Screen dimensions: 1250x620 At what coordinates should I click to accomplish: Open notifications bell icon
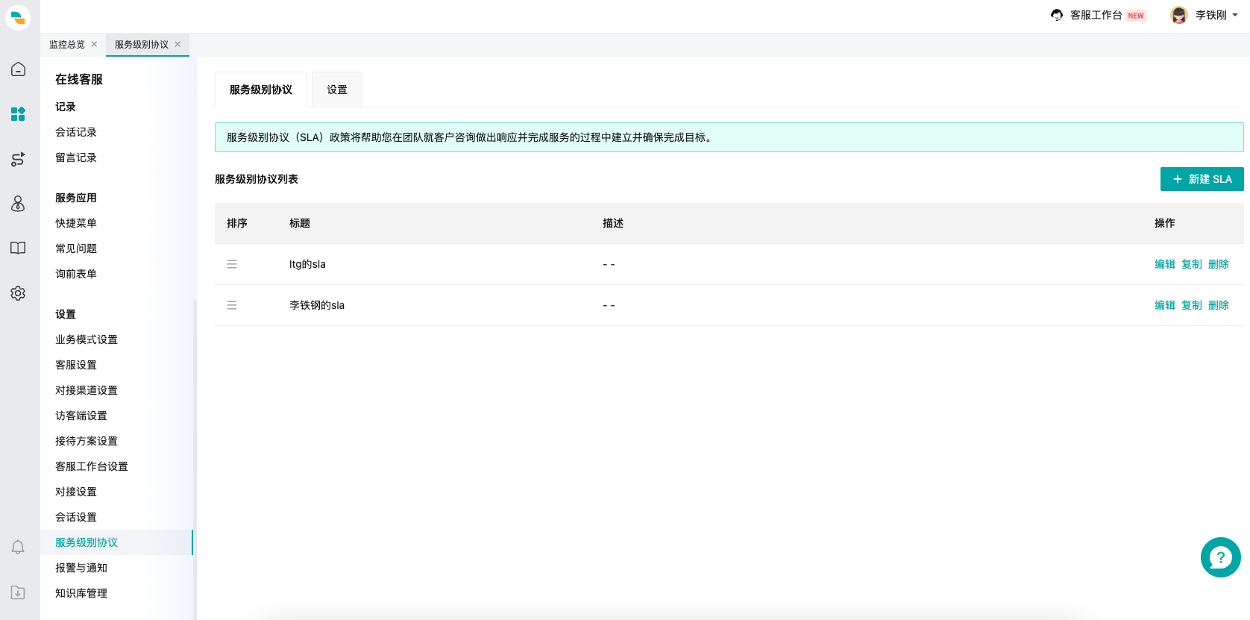pos(18,547)
